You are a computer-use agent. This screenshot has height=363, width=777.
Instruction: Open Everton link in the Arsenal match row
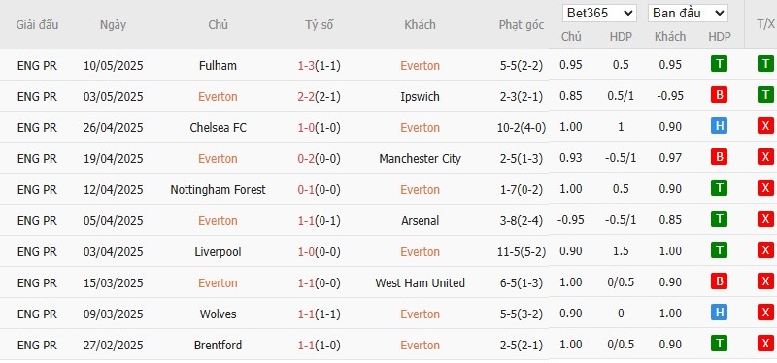point(218,221)
